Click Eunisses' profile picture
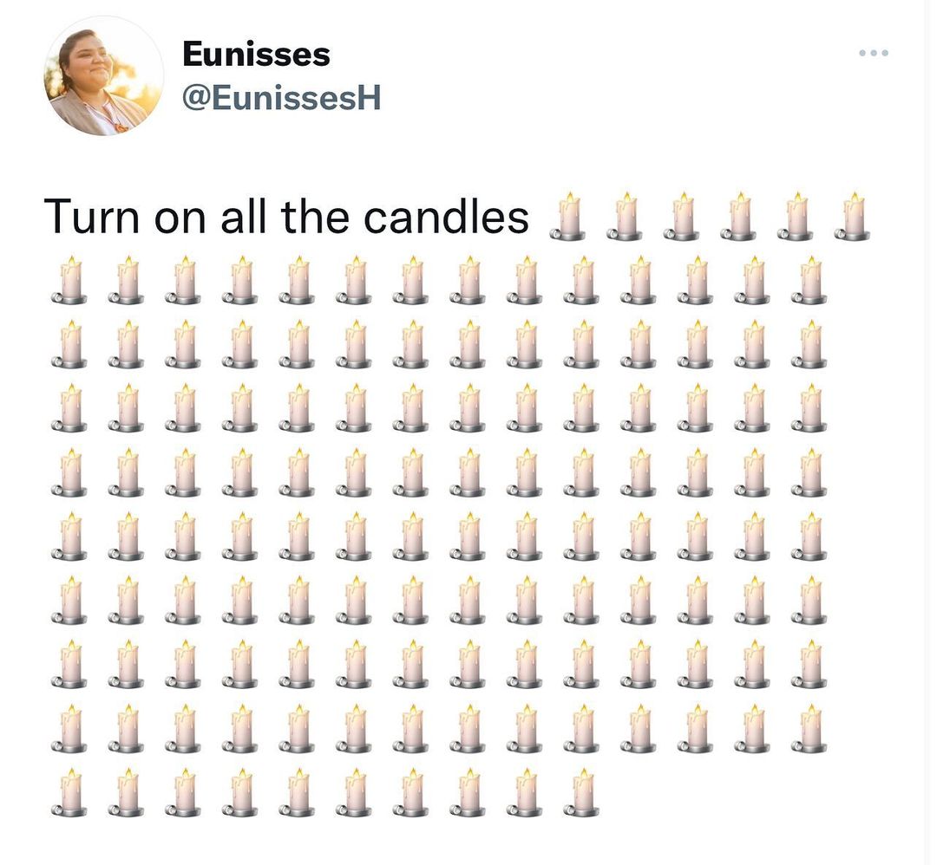 [104, 76]
